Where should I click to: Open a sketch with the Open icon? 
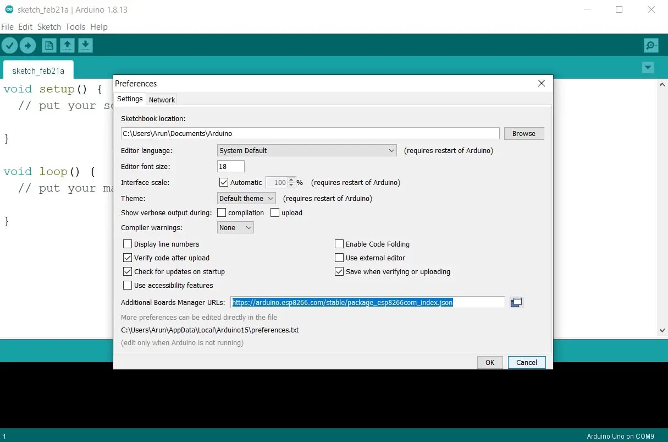(x=67, y=45)
